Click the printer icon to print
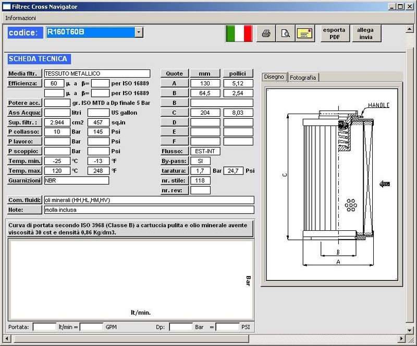The image size is (417, 346). coord(266,33)
